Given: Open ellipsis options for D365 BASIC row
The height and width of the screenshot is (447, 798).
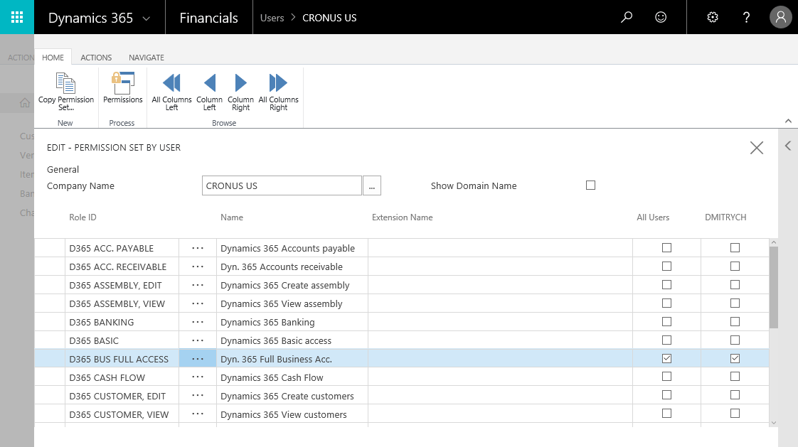Looking at the screenshot, I should (x=197, y=340).
